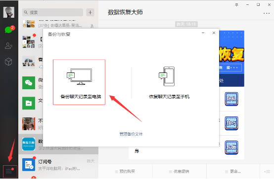Open the three-dots chat info menu
Screen dimensions: 274x179
pyautogui.click(x=267, y=13)
